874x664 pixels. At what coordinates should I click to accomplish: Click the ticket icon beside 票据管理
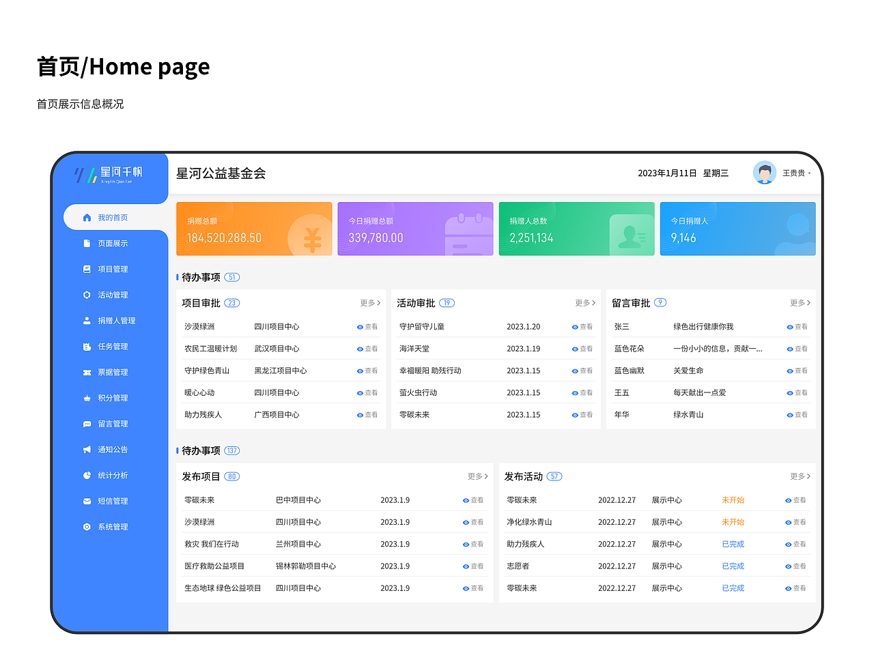coord(87,373)
